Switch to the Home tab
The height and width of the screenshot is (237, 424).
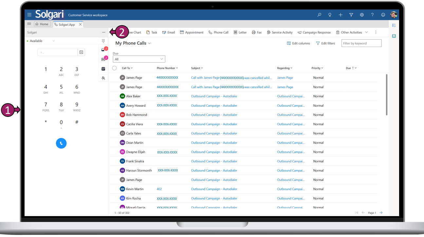(x=42, y=24)
